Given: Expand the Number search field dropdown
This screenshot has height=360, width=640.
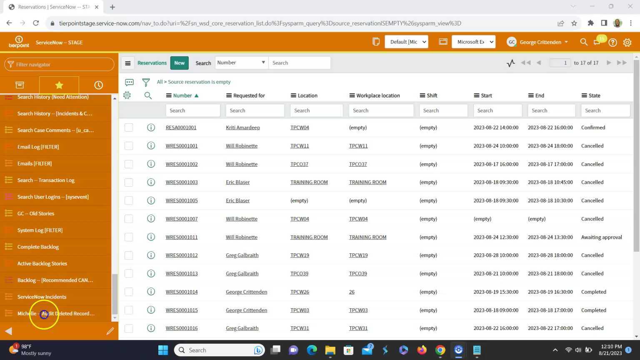Looking at the screenshot, I should click(x=241, y=63).
